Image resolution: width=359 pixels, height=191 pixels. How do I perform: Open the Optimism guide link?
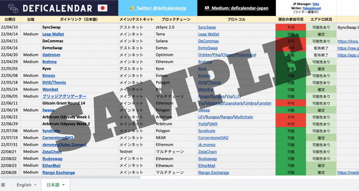(51, 55)
